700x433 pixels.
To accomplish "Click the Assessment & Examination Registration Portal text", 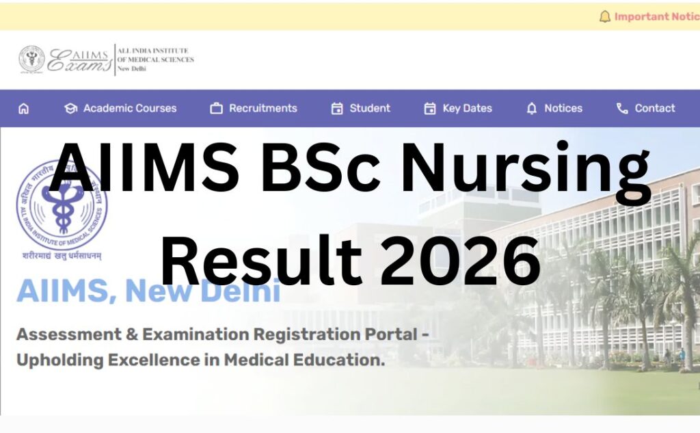I will click(223, 334).
